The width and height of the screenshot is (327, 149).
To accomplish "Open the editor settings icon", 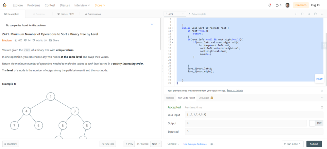I will coord(315,14).
